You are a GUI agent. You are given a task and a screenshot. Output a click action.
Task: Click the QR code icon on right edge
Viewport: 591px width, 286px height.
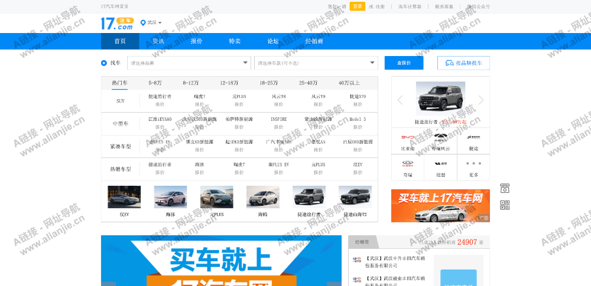[x=505, y=205]
